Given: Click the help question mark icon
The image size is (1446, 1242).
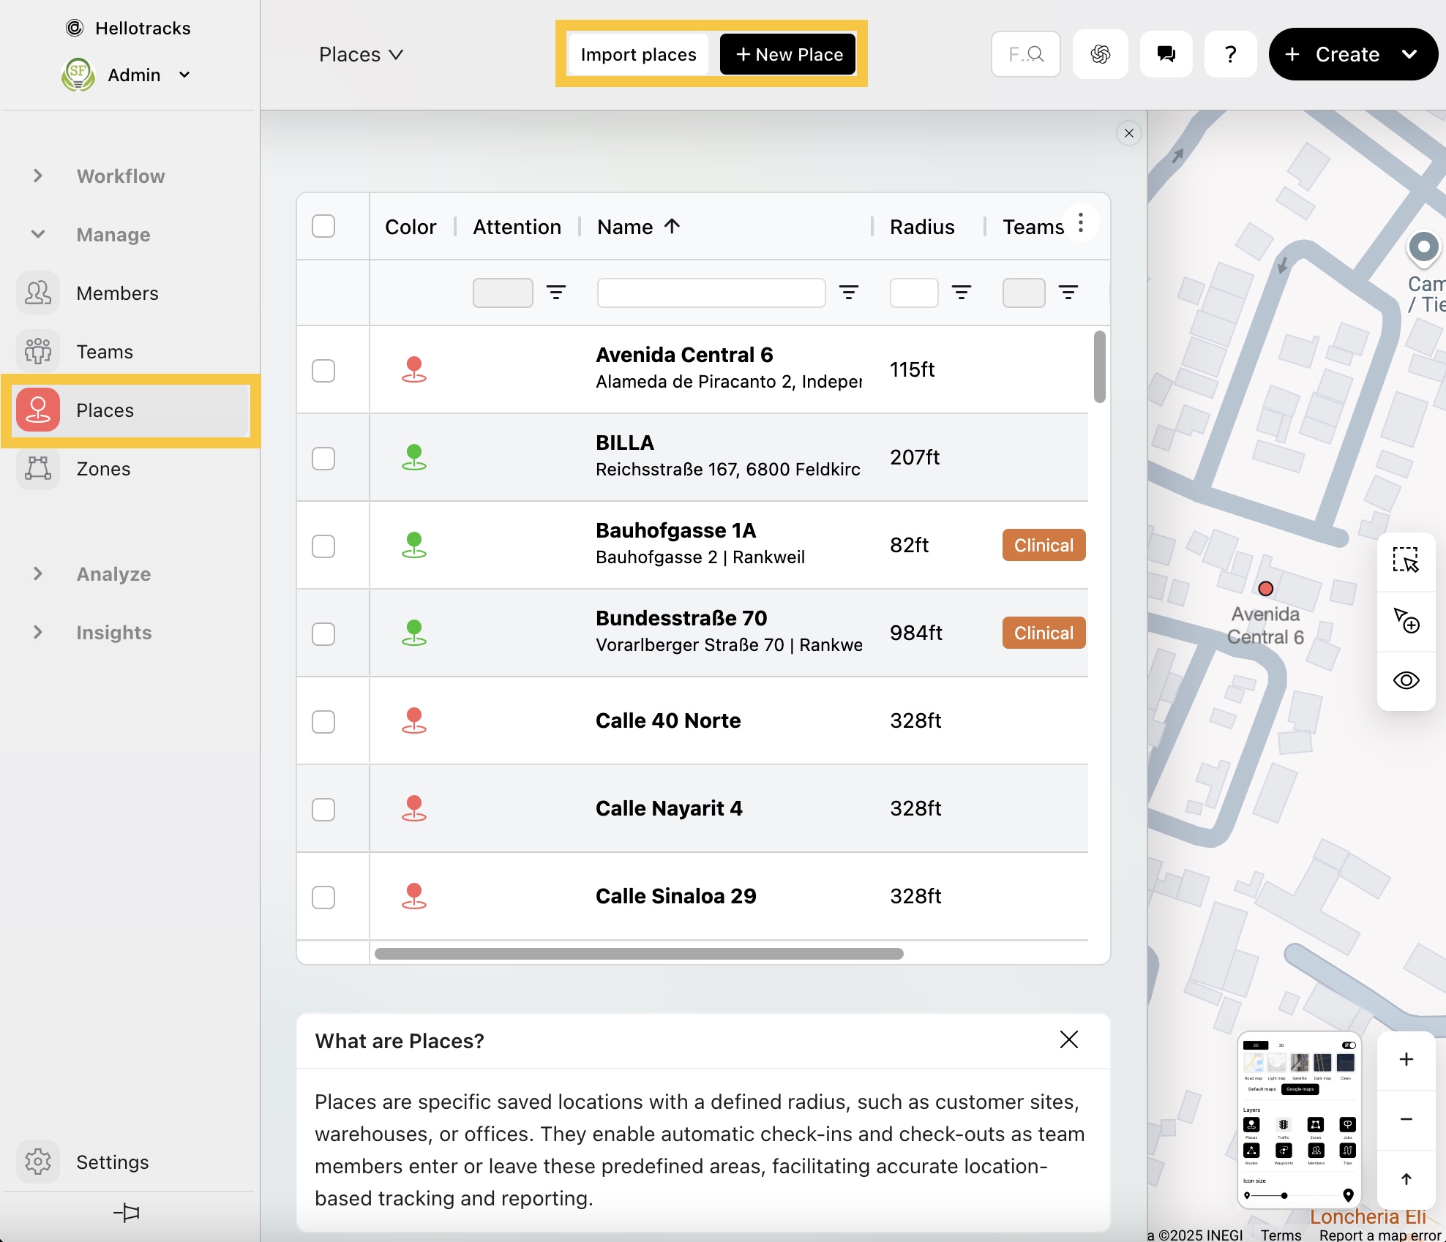Looking at the screenshot, I should [x=1230, y=54].
